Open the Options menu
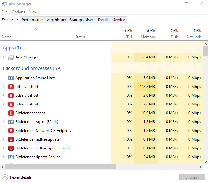This screenshot has height=183, width=208. coord(18,12)
